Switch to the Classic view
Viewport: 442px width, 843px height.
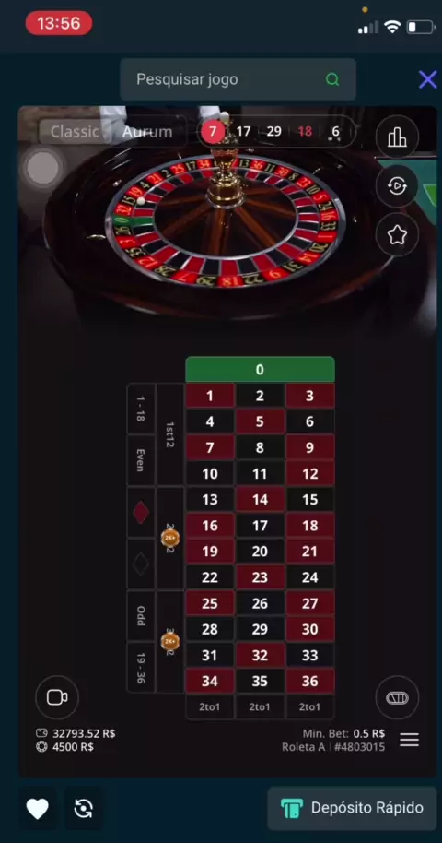tap(75, 132)
